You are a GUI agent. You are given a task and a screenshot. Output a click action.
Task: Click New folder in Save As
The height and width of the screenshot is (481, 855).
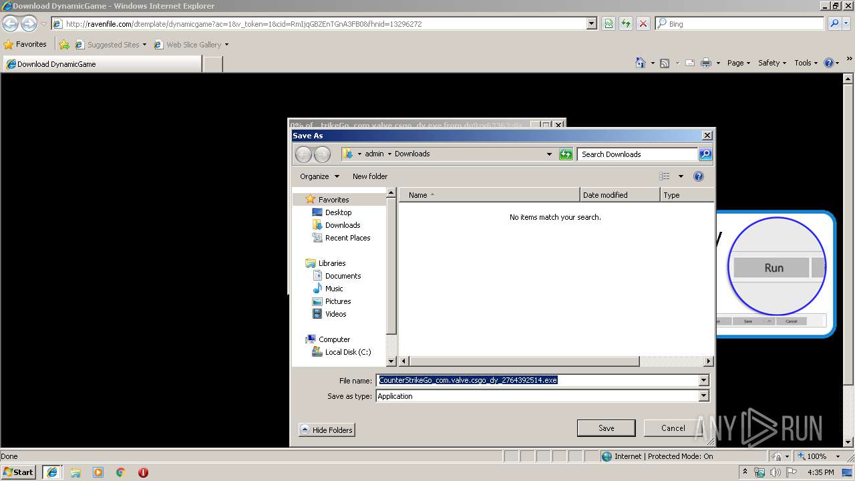pos(370,176)
